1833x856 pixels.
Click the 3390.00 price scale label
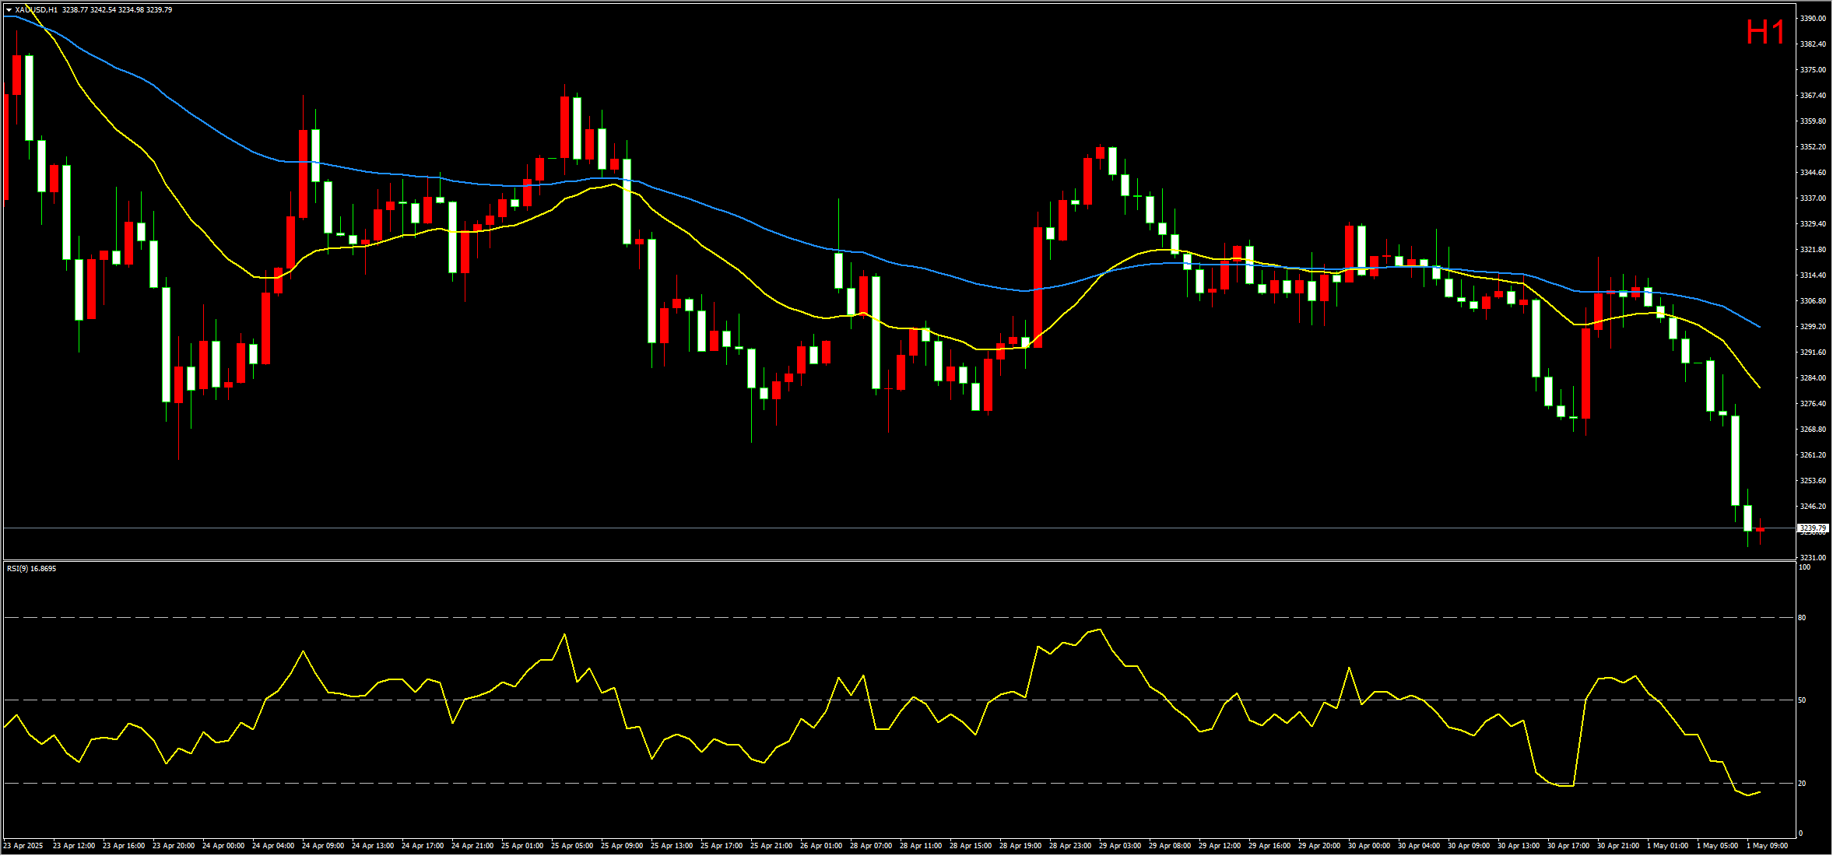point(1813,18)
